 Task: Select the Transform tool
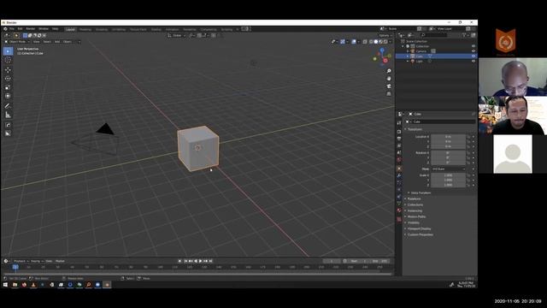8,96
